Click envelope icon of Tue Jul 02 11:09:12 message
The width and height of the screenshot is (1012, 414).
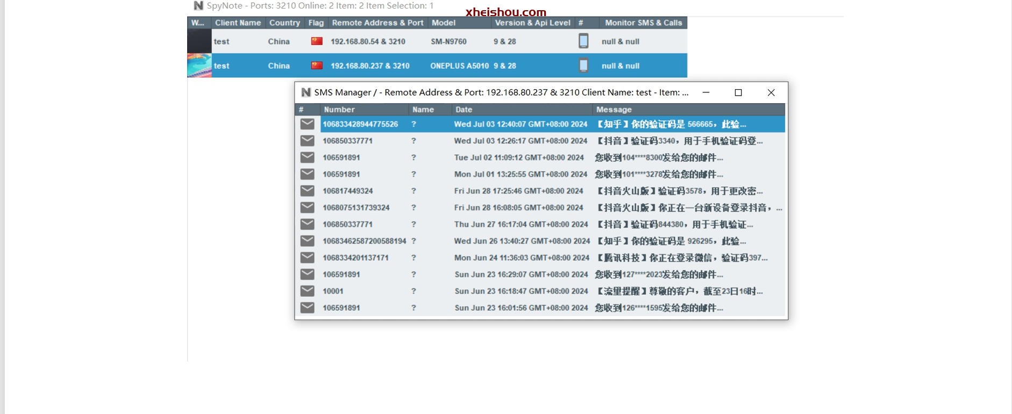point(307,157)
